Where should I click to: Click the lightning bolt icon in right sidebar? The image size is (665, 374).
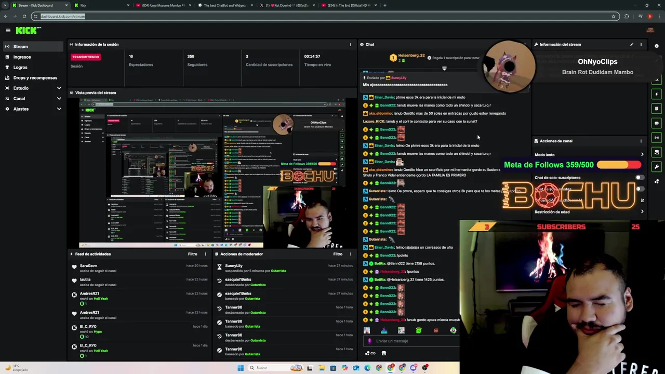point(657,94)
